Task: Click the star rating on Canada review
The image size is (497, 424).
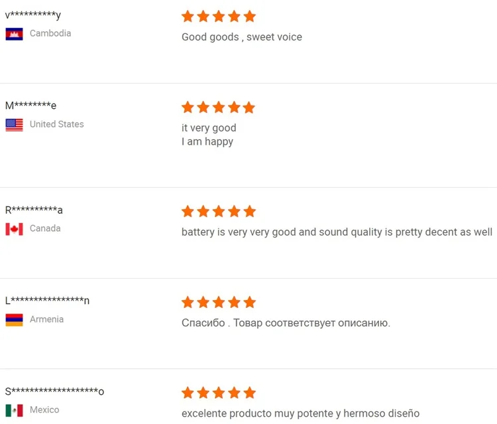Action: pos(218,212)
